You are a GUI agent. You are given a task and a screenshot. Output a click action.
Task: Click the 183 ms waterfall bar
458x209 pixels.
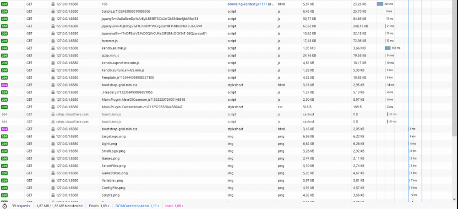click(x=387, y=48)
